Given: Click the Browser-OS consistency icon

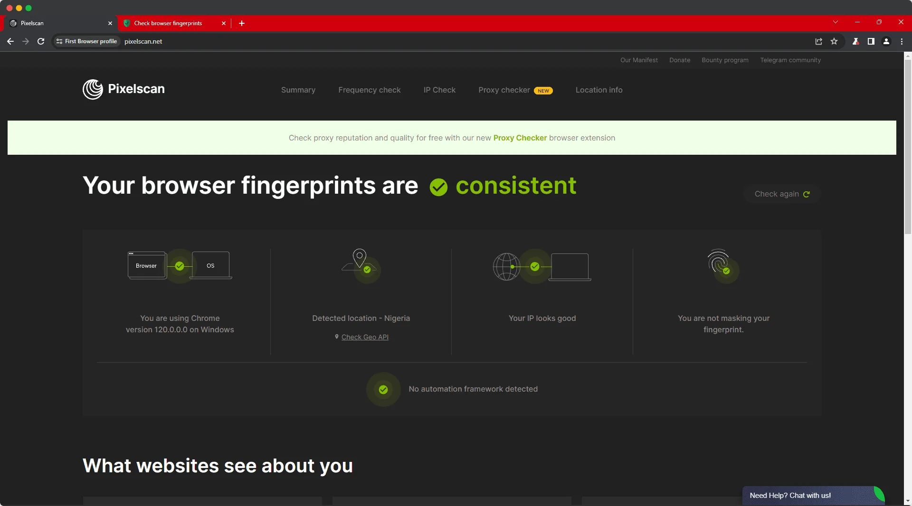Looking at the screenshot, I should [x=180, y=266].
